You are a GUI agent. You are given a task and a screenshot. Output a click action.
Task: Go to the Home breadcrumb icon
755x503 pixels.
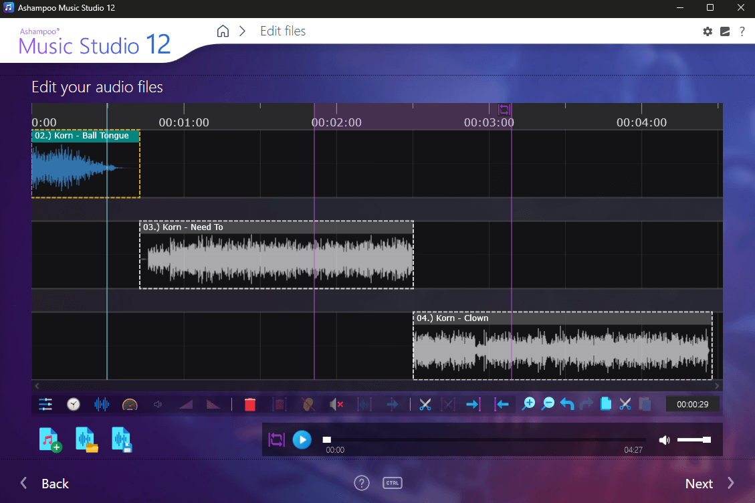[223, 31]
